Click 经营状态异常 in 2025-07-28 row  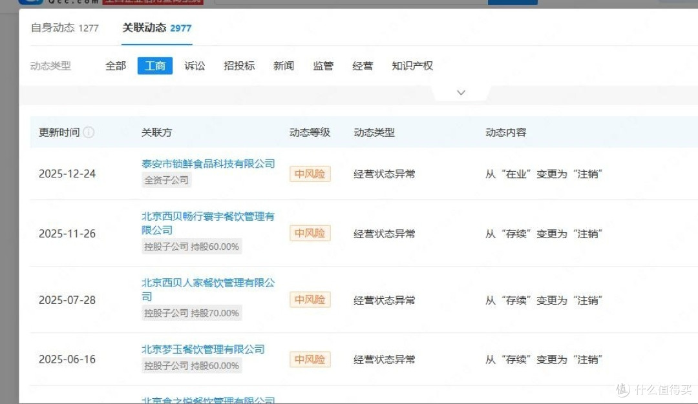coord(384,300)
